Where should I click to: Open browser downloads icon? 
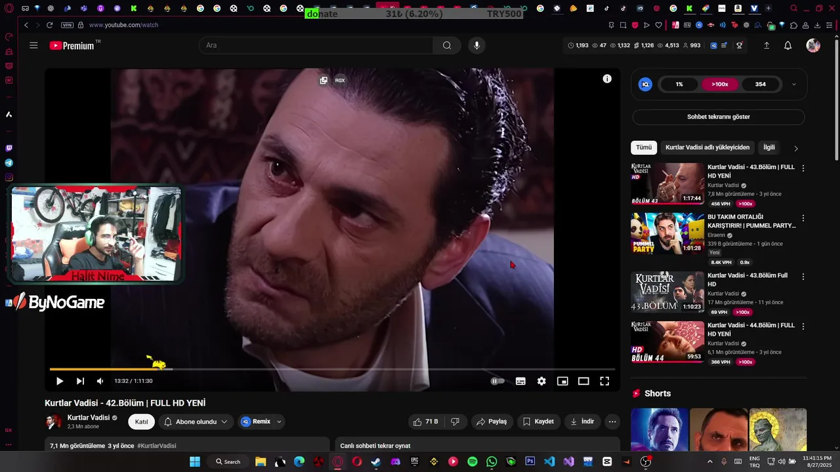click(818, 25)
